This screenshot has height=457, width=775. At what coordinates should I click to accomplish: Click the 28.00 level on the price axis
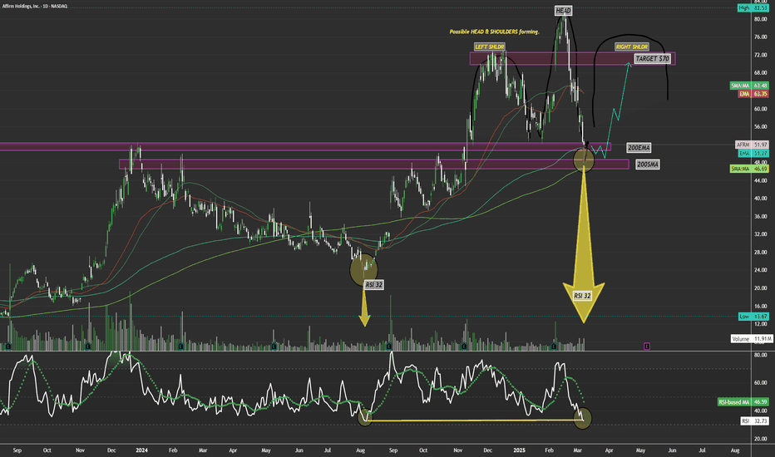760,253
